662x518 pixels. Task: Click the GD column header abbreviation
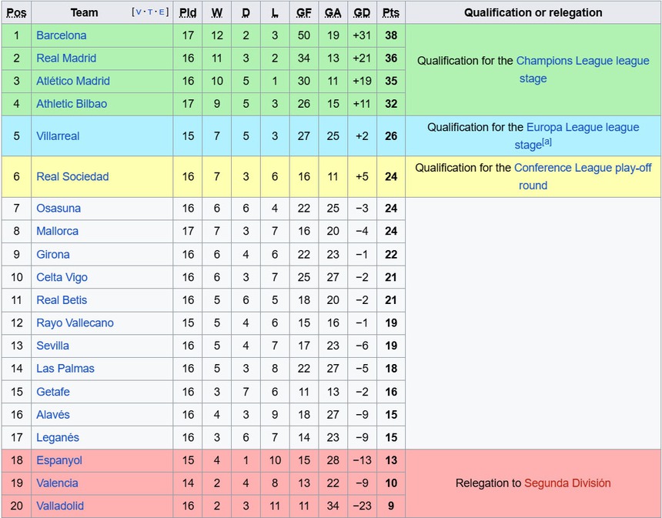[362, 12]
